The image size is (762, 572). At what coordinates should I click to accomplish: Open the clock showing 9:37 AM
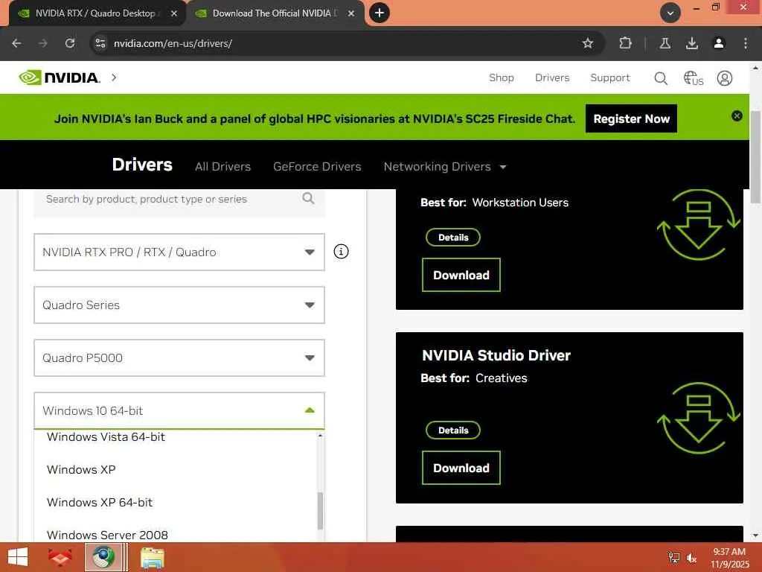[x=729, y=558]
